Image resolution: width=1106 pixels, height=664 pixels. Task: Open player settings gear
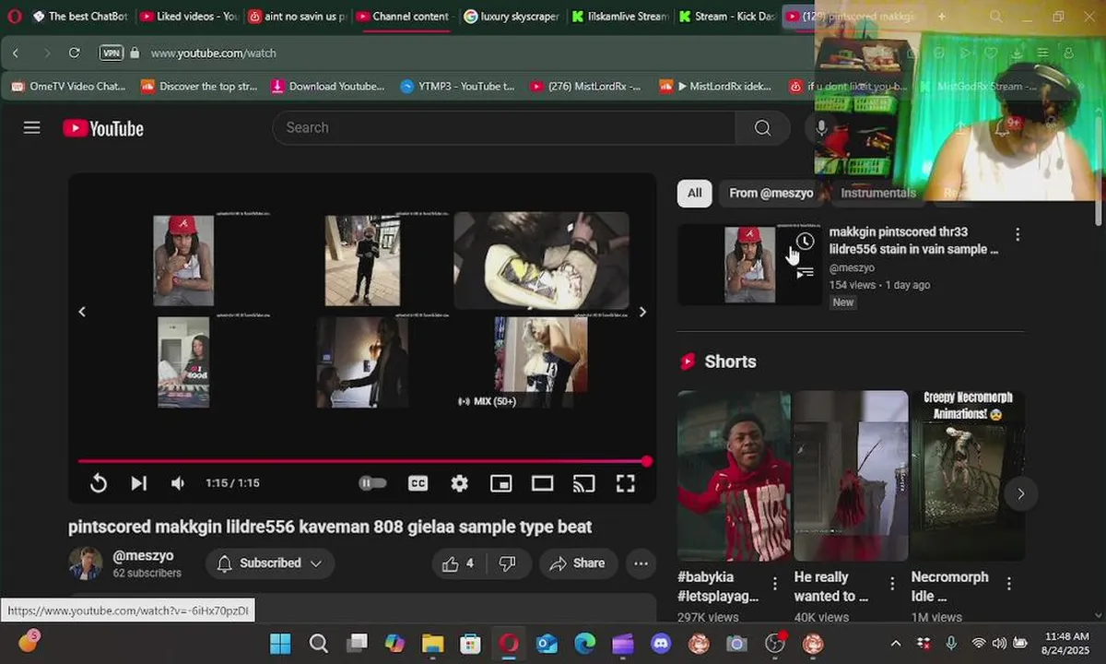pos(459,483)
